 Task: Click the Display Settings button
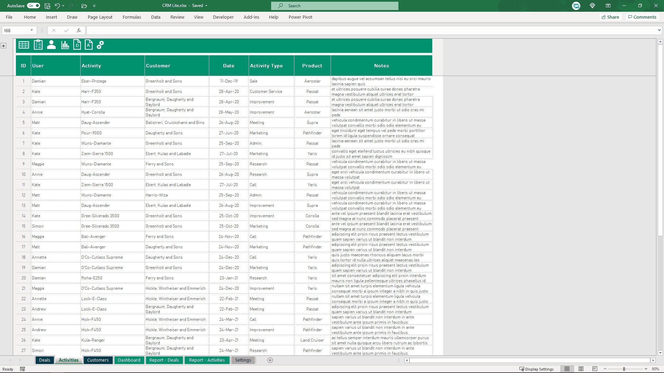pos(536,369)
